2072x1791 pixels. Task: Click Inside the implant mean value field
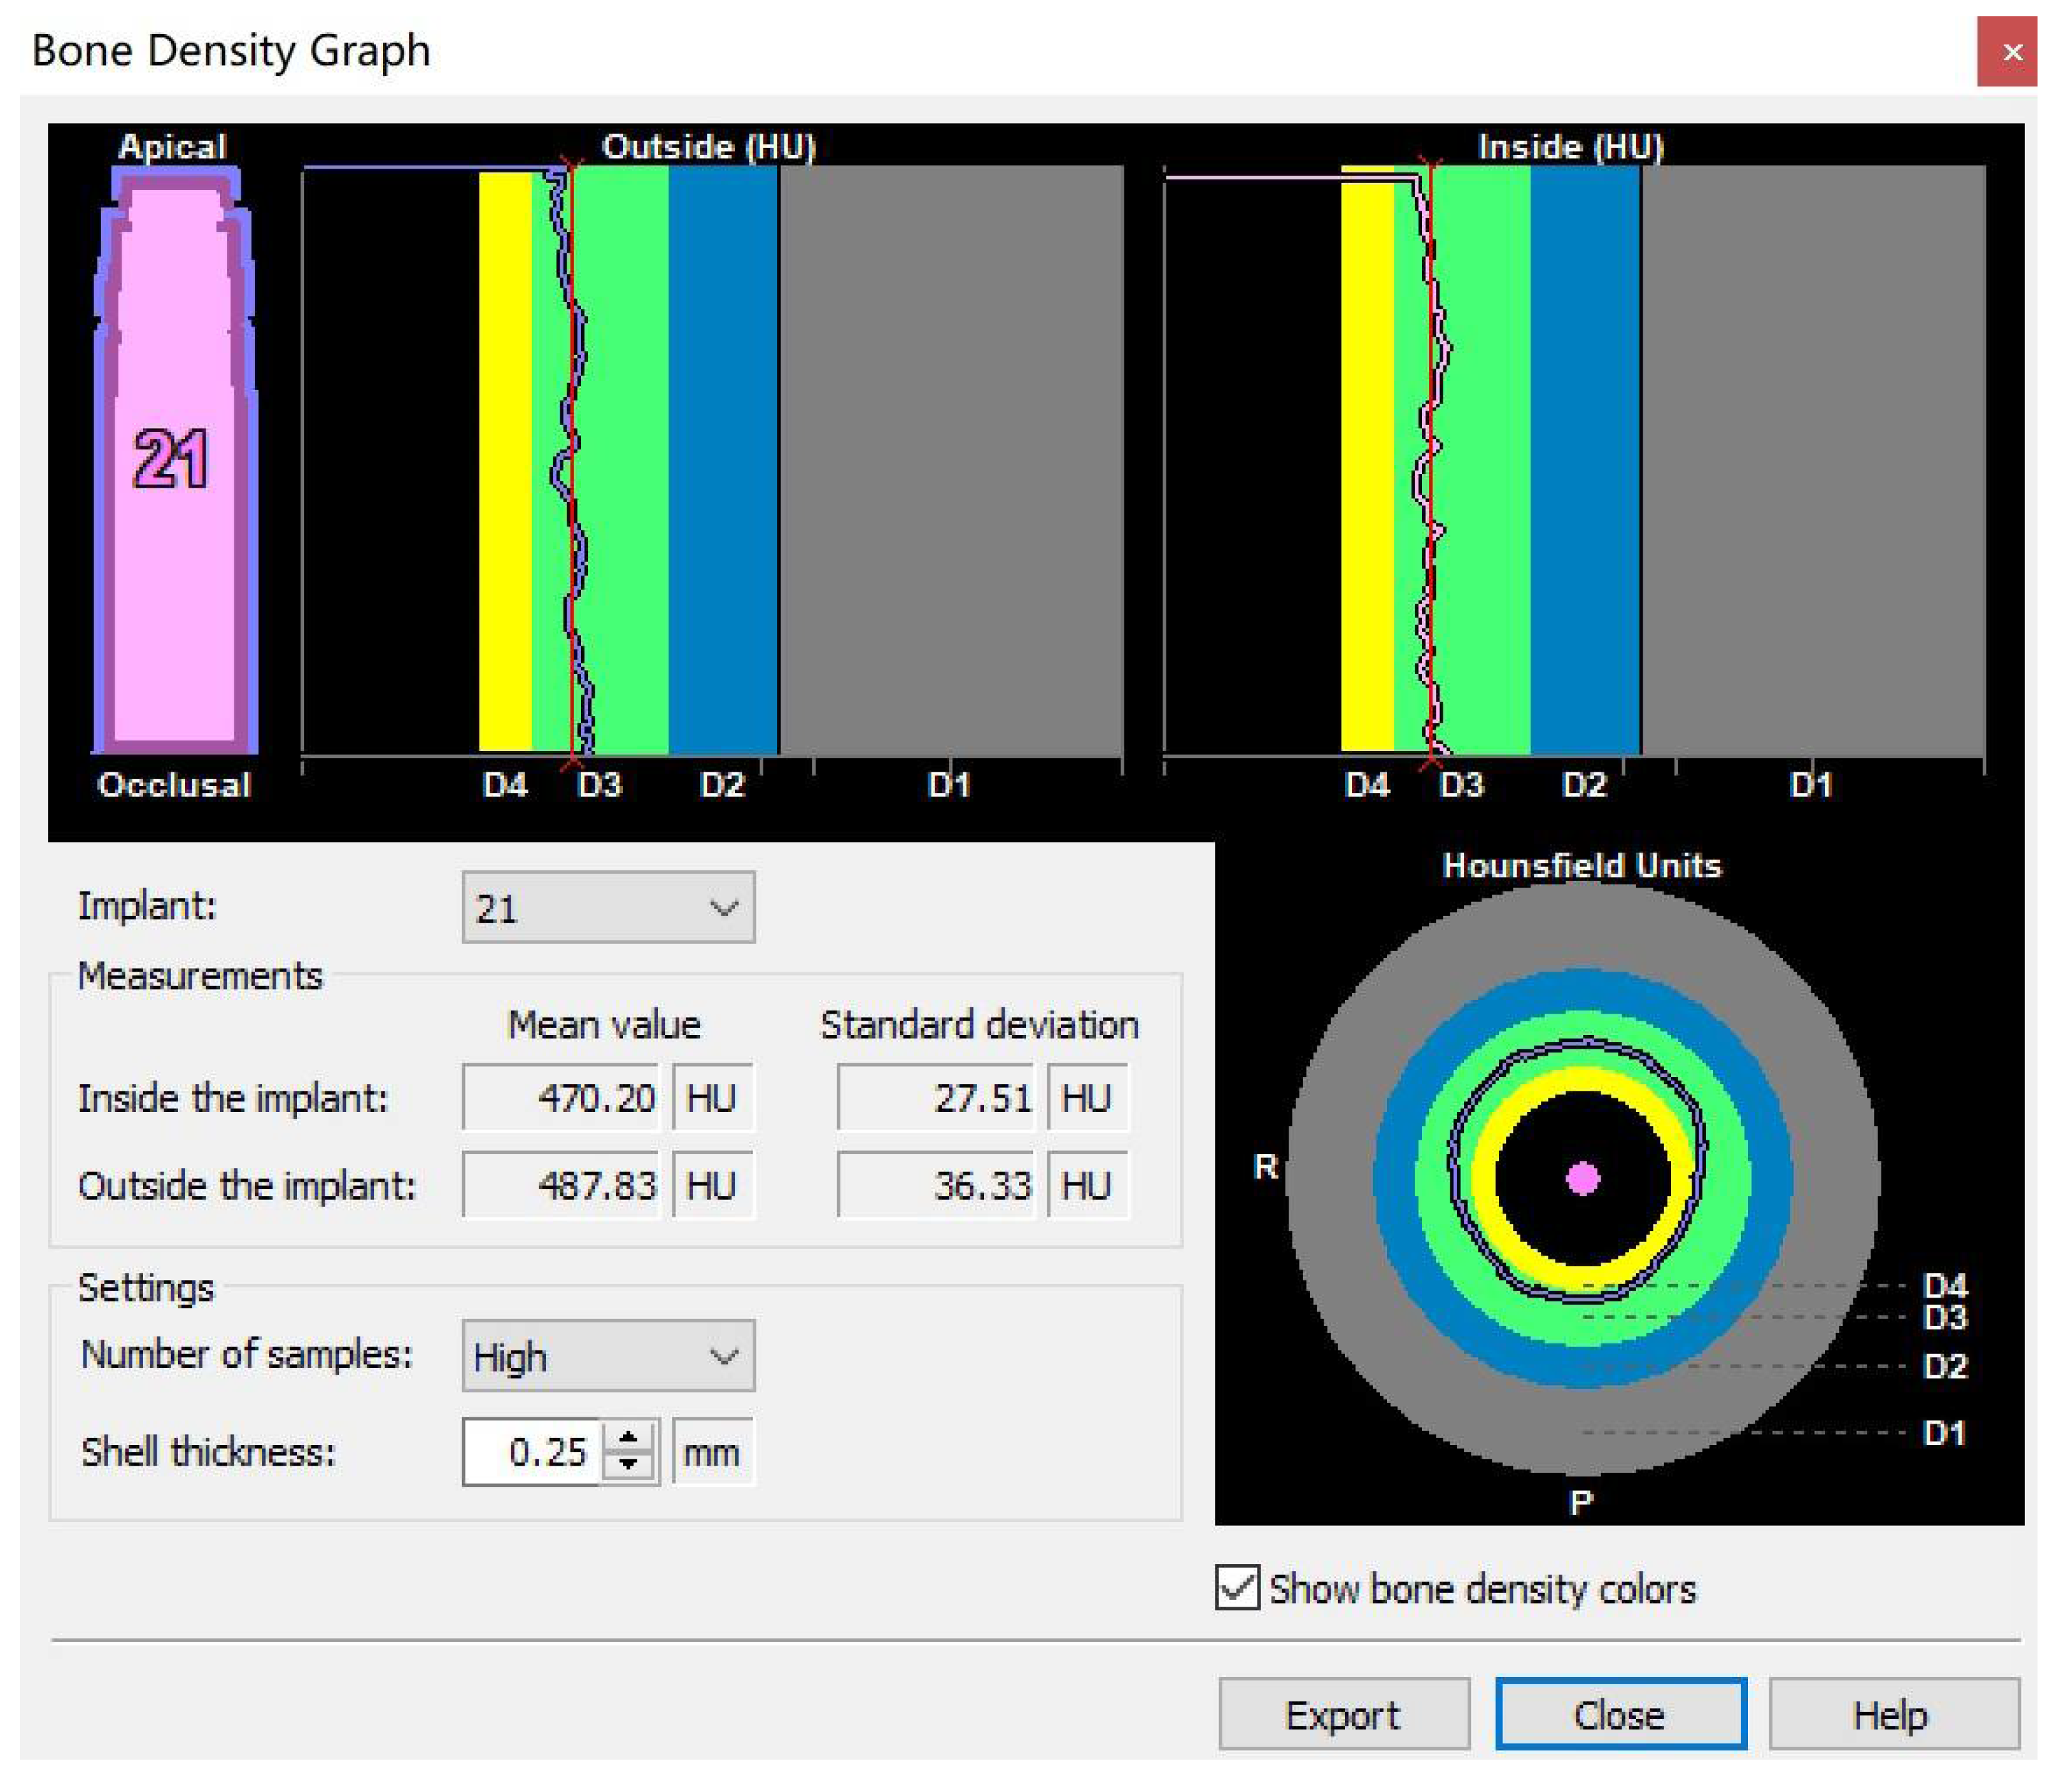pos(560,1098)
